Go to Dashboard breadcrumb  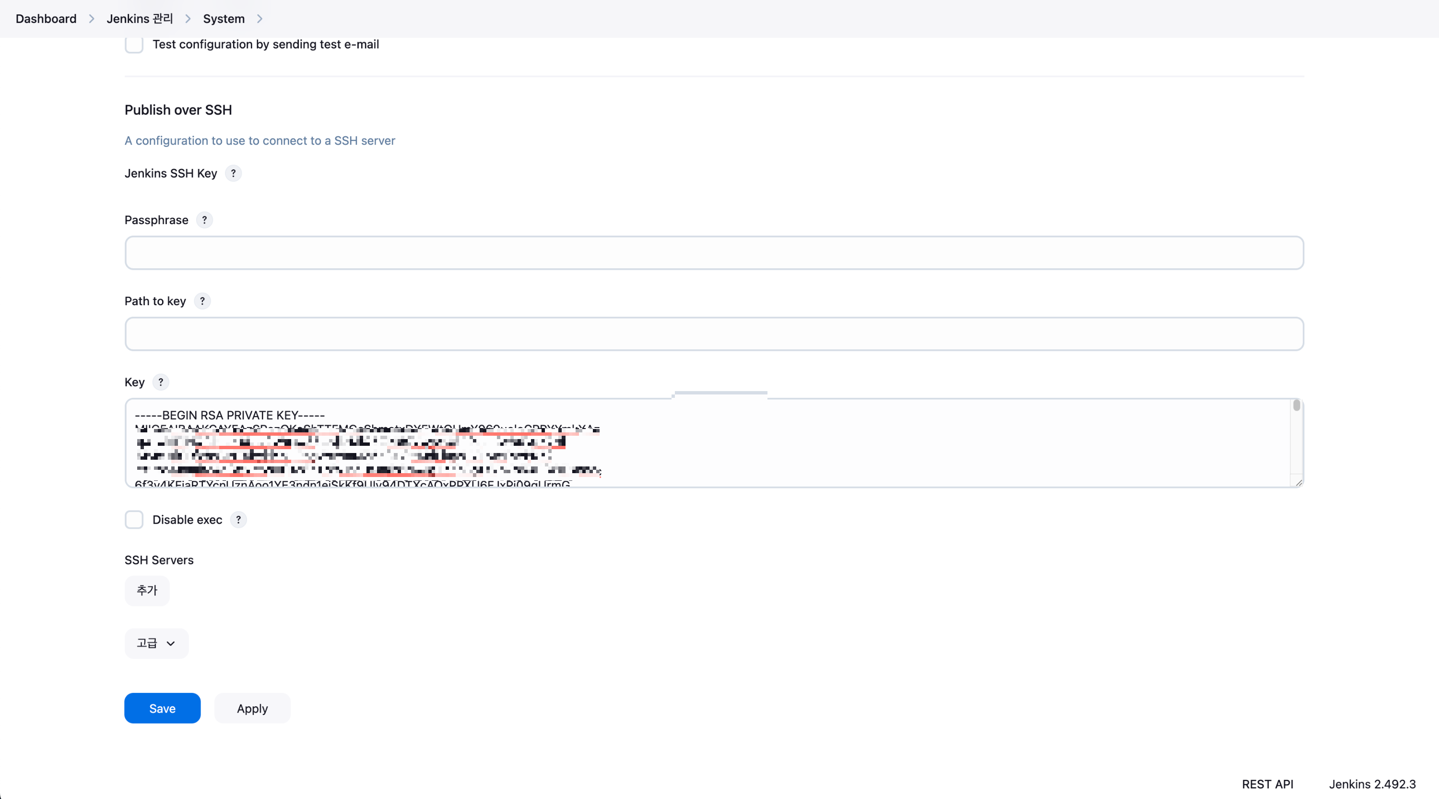46,19
